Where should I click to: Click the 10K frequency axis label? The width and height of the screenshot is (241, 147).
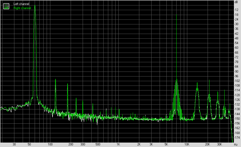click(x=187, y=144)
